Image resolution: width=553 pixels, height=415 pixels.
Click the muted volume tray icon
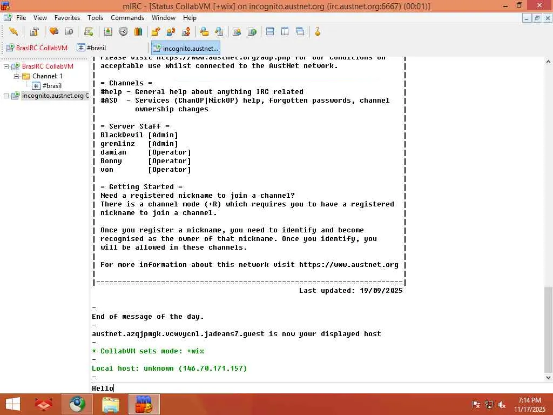pos(502,405)
